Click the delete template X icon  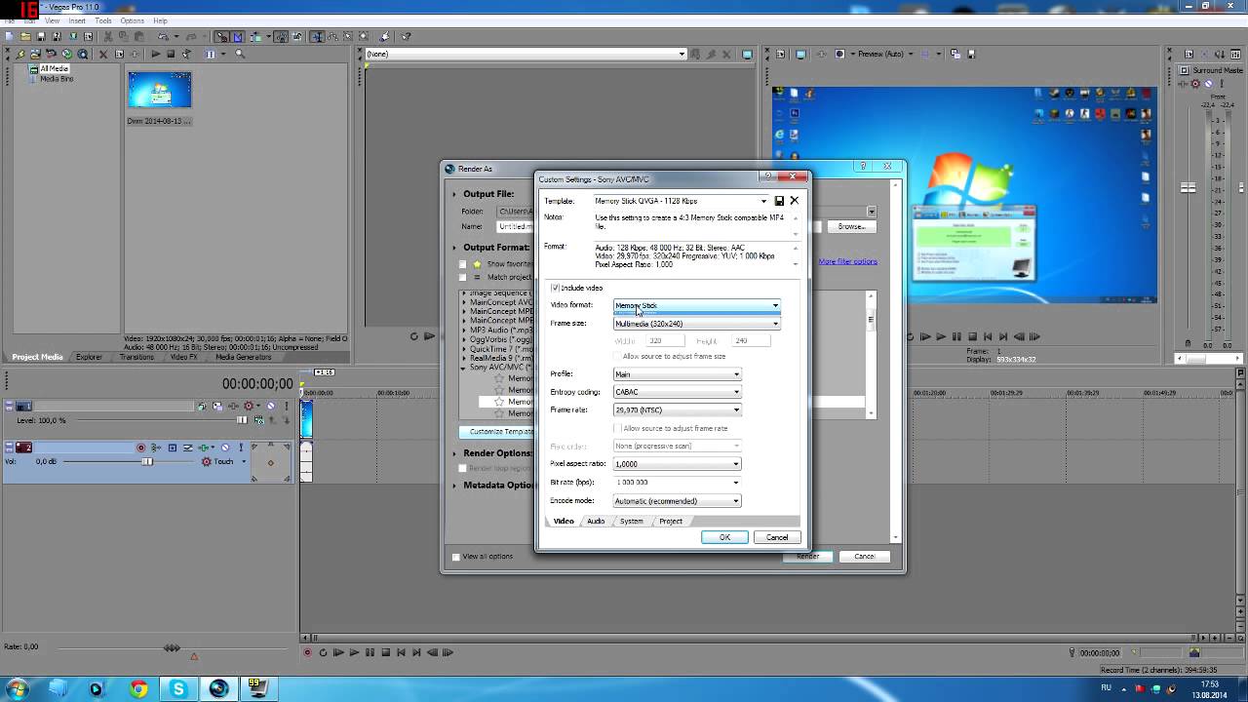pos(794,201)
